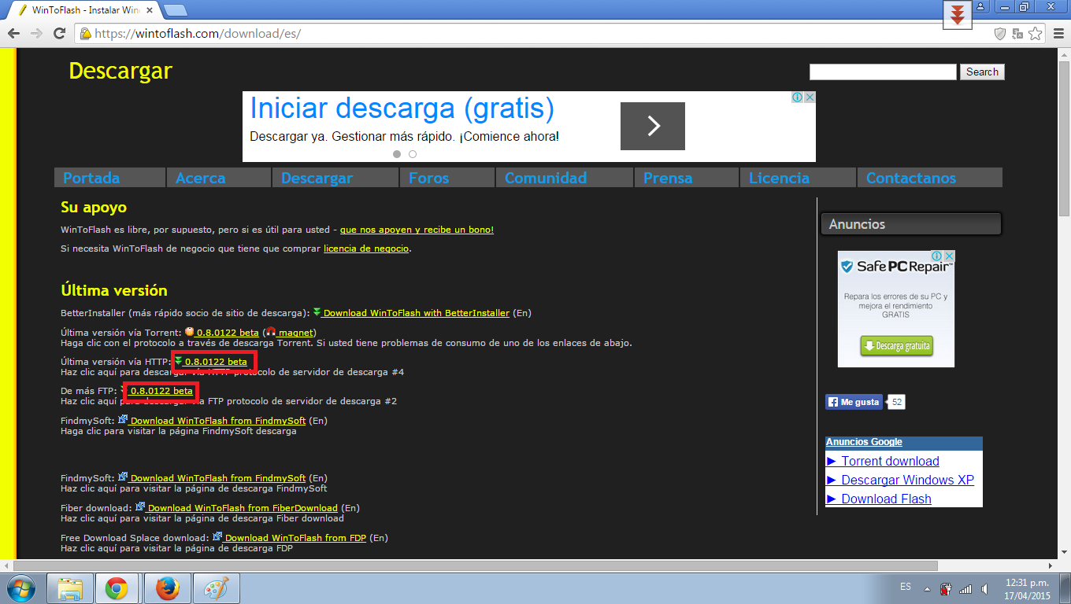
Task: Show hidden system tray icons
Action: (927, 588)
